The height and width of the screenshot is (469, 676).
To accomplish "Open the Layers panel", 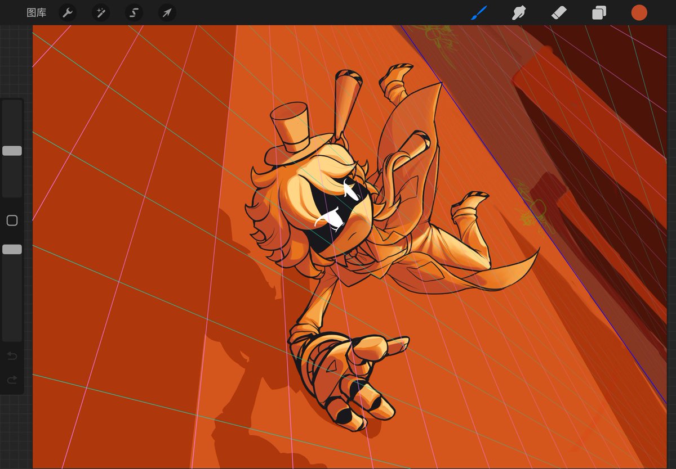I will (x=599, y=12).
